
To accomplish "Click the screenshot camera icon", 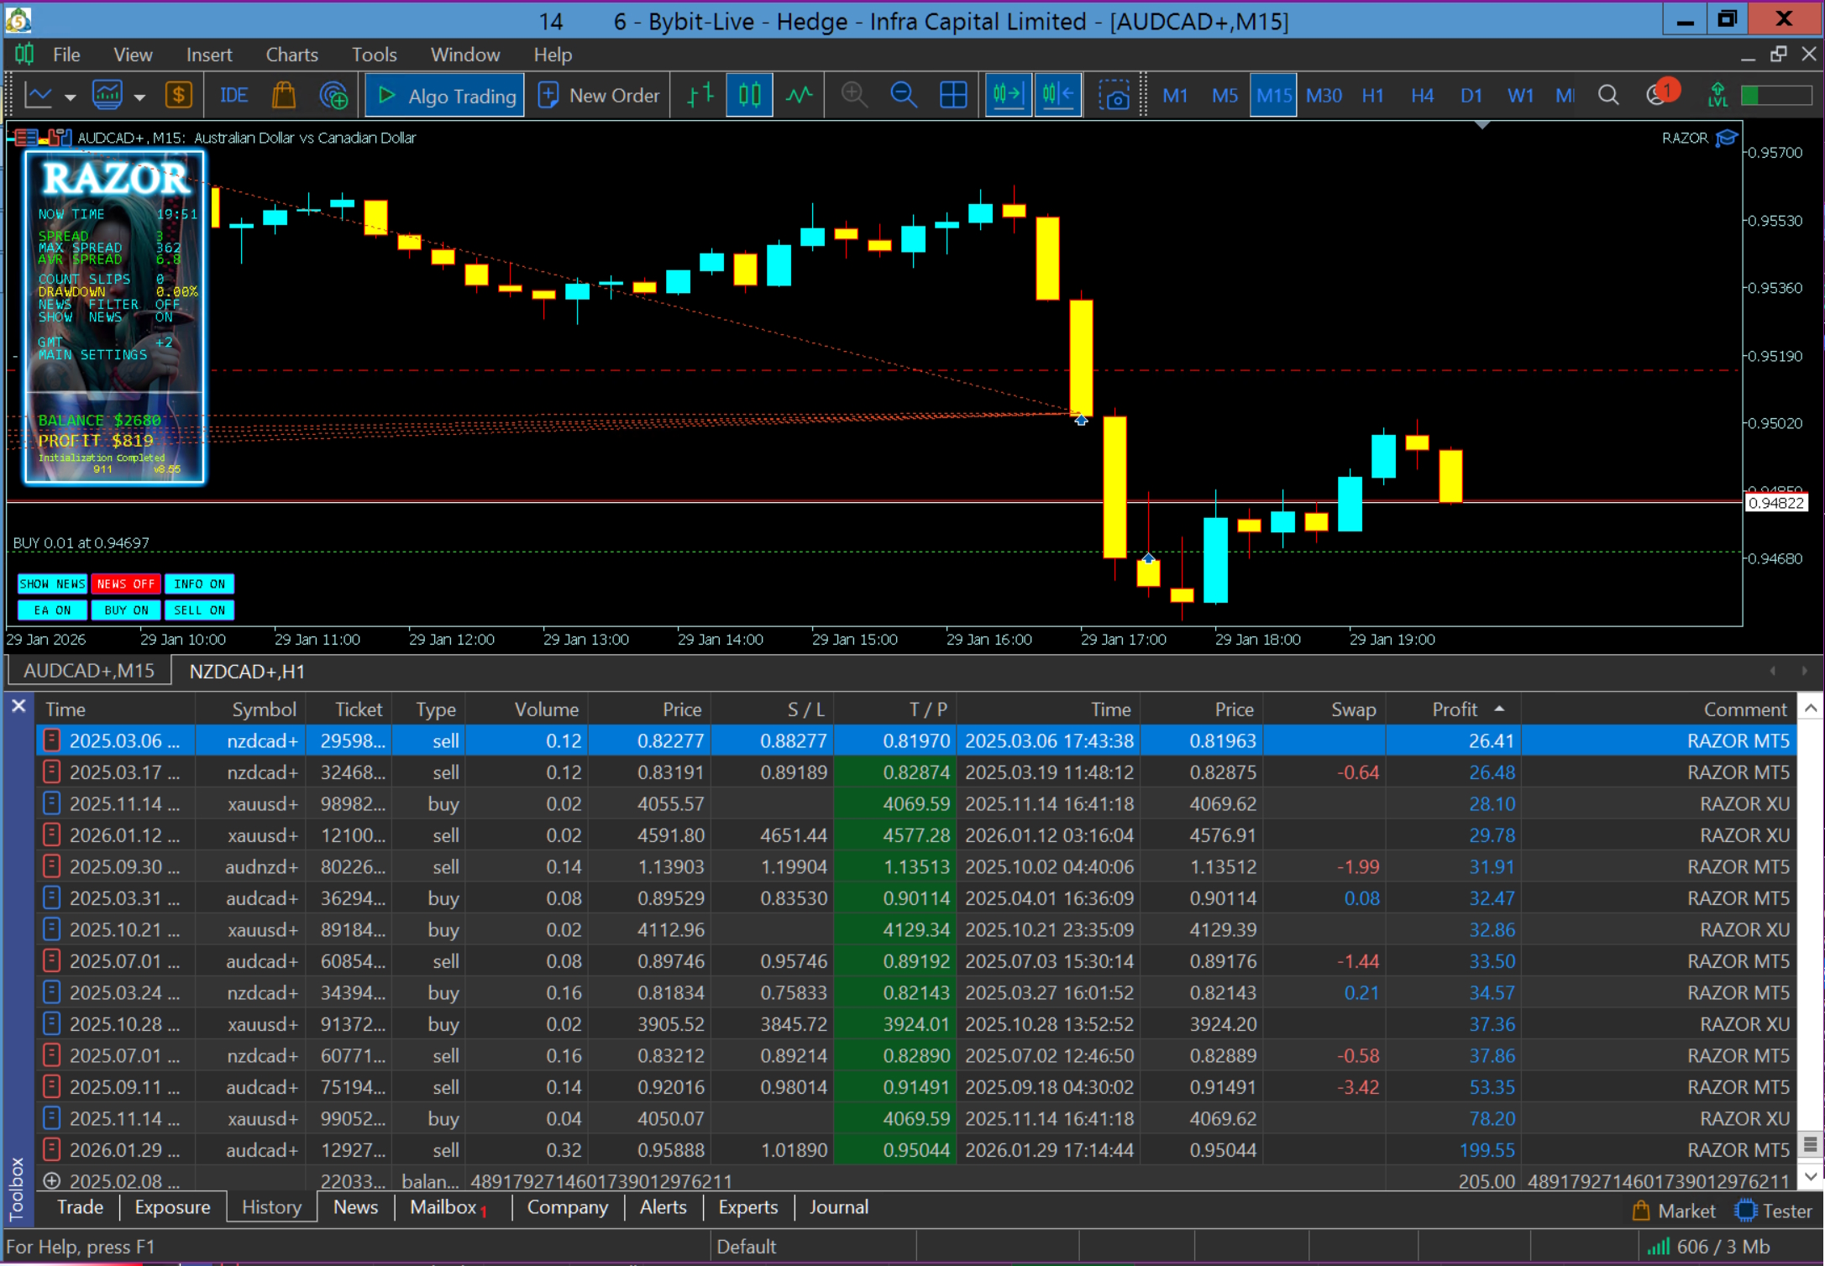I will click(x=1114, y=96).
